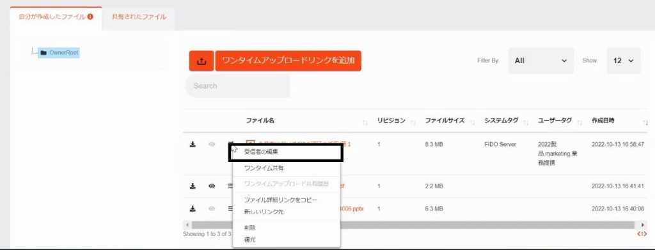Viewport: 655px width, 250px height.
Task: Click the Filter By label
Action: pyautogui.click(x=488, y=61)
